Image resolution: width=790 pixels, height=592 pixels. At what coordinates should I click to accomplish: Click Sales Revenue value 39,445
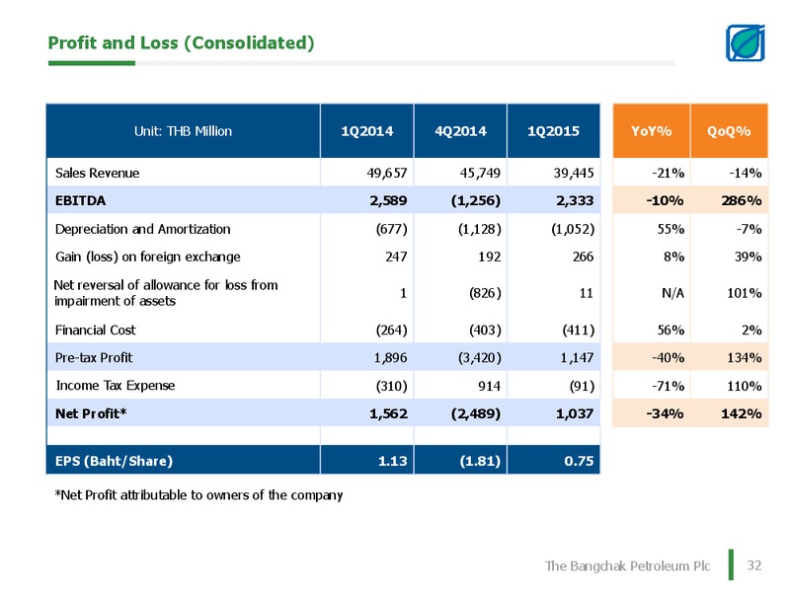574,174
